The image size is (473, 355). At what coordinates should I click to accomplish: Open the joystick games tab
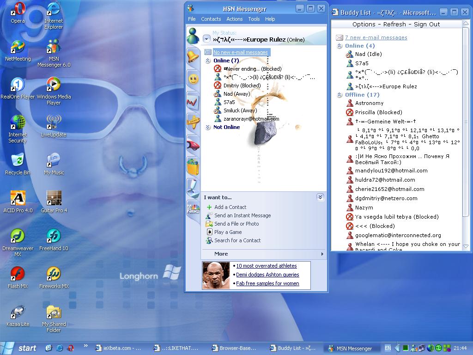[x=193, y=188]
